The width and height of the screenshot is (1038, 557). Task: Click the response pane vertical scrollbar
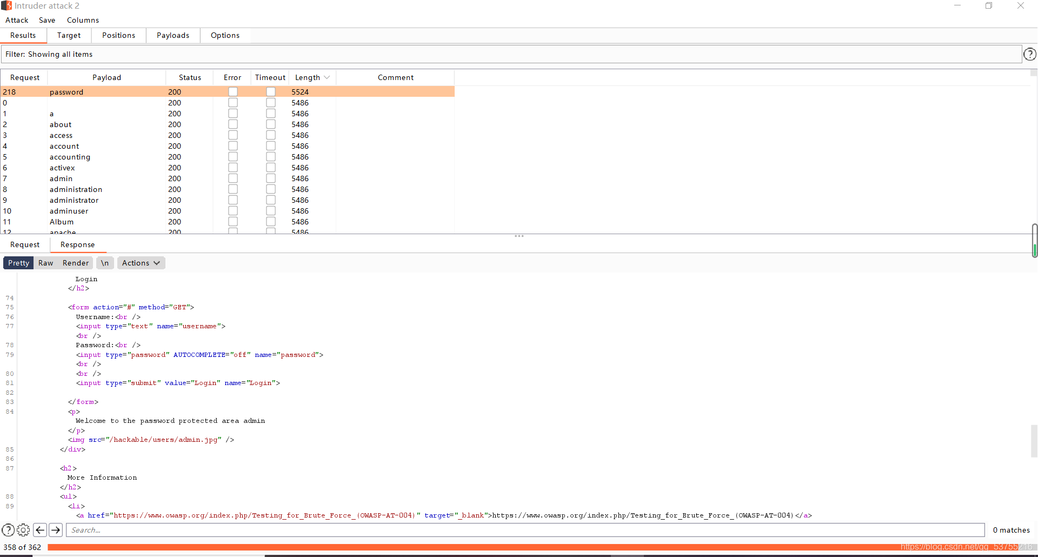pyautogui.click(x=1034, y=441)
